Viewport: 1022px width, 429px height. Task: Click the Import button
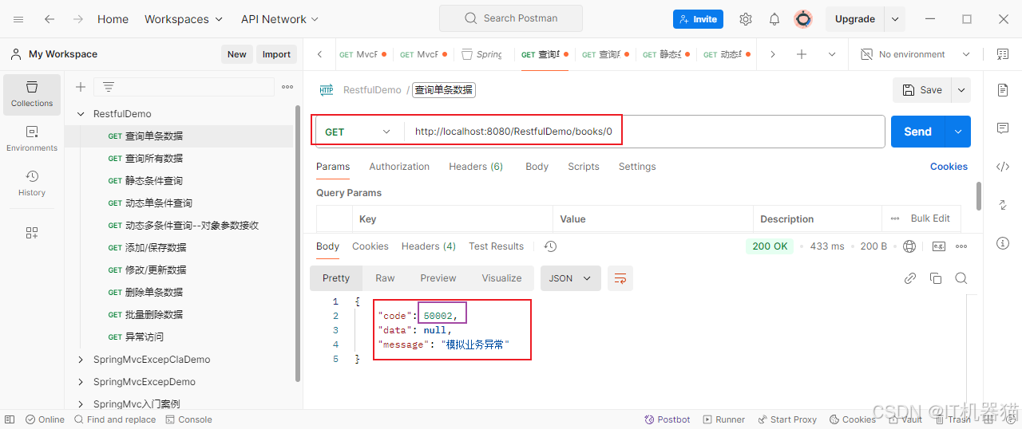coord(276,54)
